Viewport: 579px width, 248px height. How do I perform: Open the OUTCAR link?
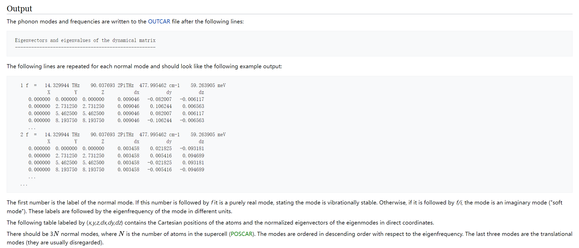(x=159, y=21)
